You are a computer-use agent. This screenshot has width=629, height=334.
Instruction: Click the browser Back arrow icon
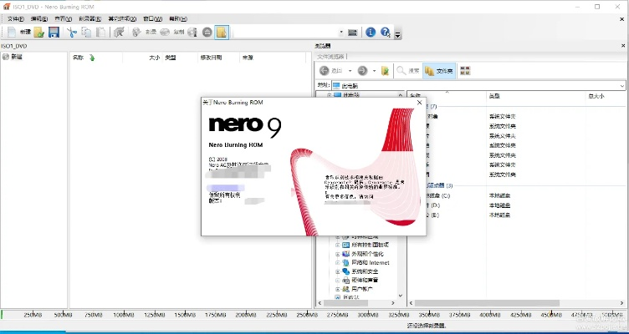(325, 71)
